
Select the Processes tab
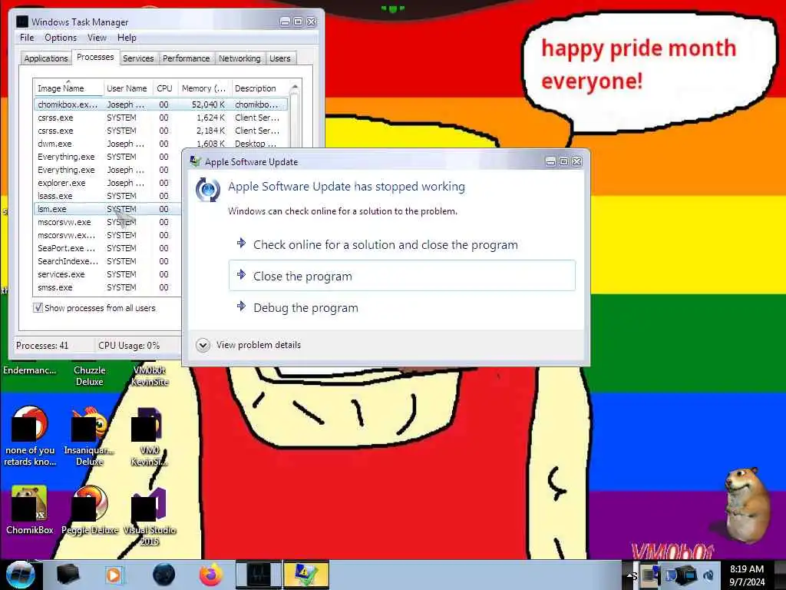coord(95,57)
